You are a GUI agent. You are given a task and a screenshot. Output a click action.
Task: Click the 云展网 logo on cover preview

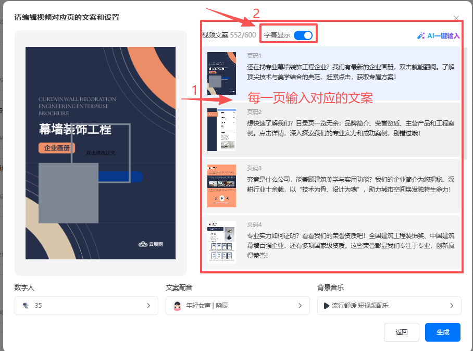[151, 244]
